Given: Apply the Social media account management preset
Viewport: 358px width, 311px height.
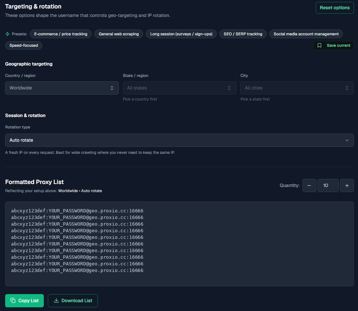Looking at the screenshot, I should 306,34.
